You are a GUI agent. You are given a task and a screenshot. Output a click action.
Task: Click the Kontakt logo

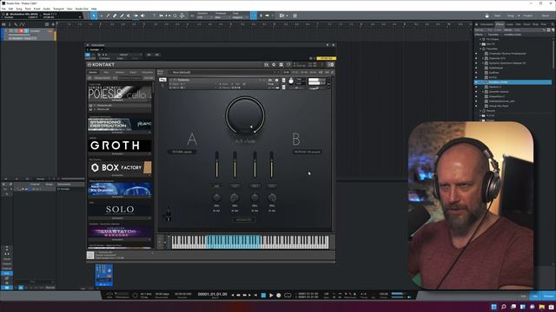click(x=101, y=65)
